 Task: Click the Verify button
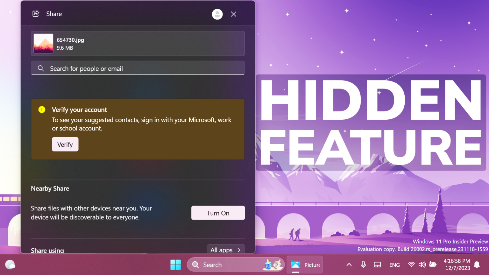65,144
